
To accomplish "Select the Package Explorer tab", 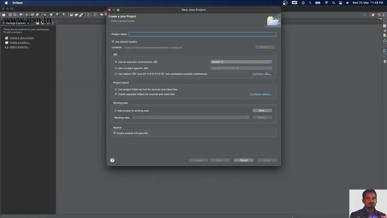I will coord(15,23).
